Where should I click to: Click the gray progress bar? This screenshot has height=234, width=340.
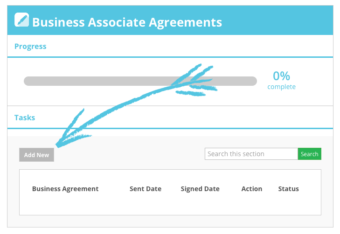[140, 81]
